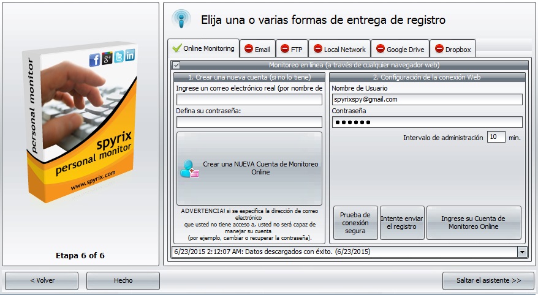Click the Defina su contraseña field
This screenshot has height=295, width=538.
(x=249, y=122)
